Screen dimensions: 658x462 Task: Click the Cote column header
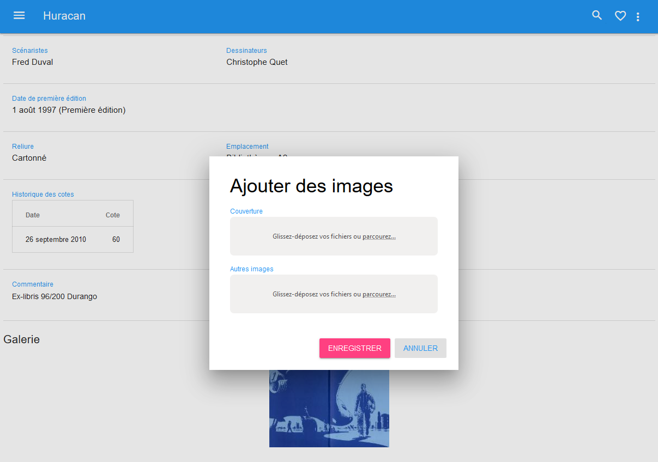[x=113, y=215]
